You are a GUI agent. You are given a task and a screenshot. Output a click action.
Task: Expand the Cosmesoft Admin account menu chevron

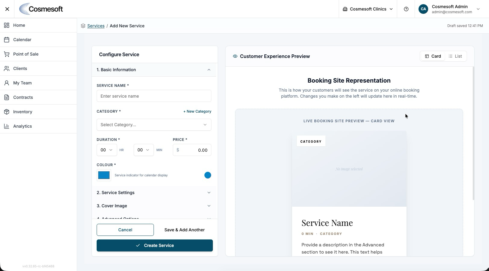478,9
